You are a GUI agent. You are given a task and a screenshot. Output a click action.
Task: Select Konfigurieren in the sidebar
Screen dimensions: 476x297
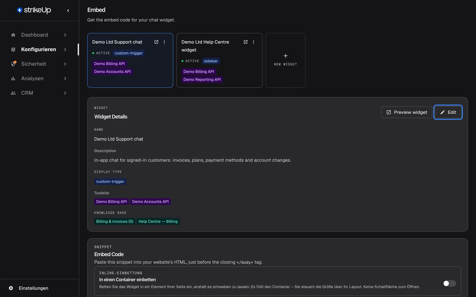tap(39, 49)
